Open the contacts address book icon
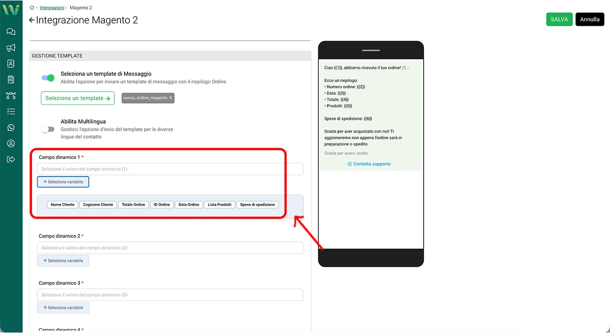Viewport: 610px width, 333px height. 11,63
